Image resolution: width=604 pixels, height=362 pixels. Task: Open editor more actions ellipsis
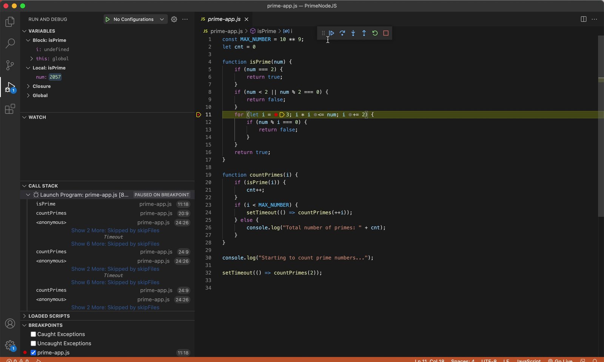tap(594, 19)
